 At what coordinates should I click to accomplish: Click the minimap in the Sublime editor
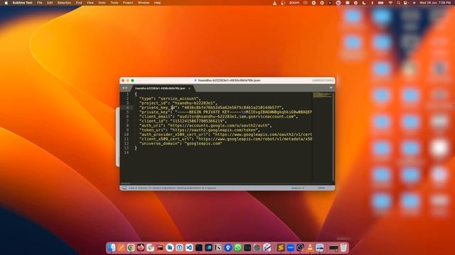(x=322, y=95)
